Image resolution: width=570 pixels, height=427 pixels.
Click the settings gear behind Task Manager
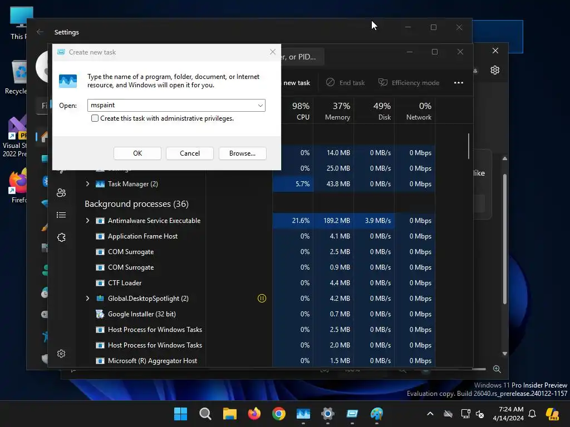pos(495,70)
